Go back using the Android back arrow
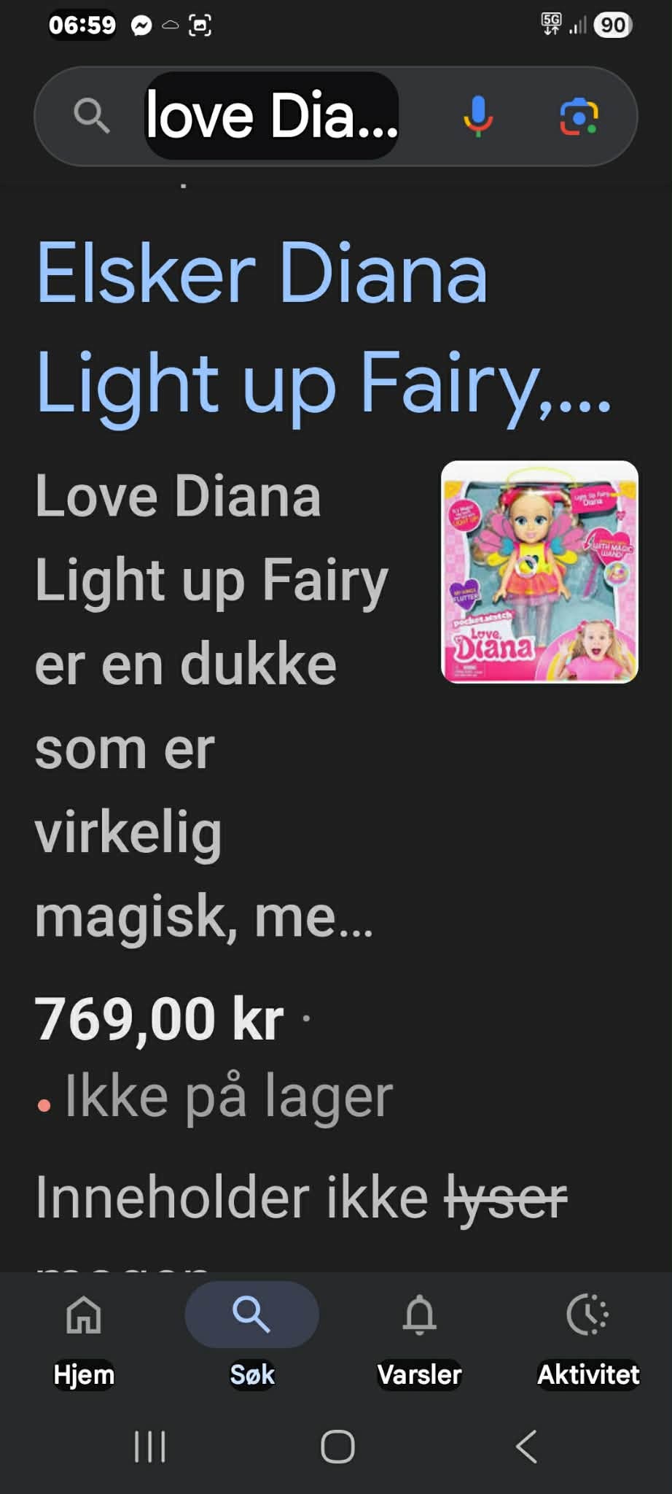The height and width of the screenshot is (1494, 672). [x=526, y=1446]
